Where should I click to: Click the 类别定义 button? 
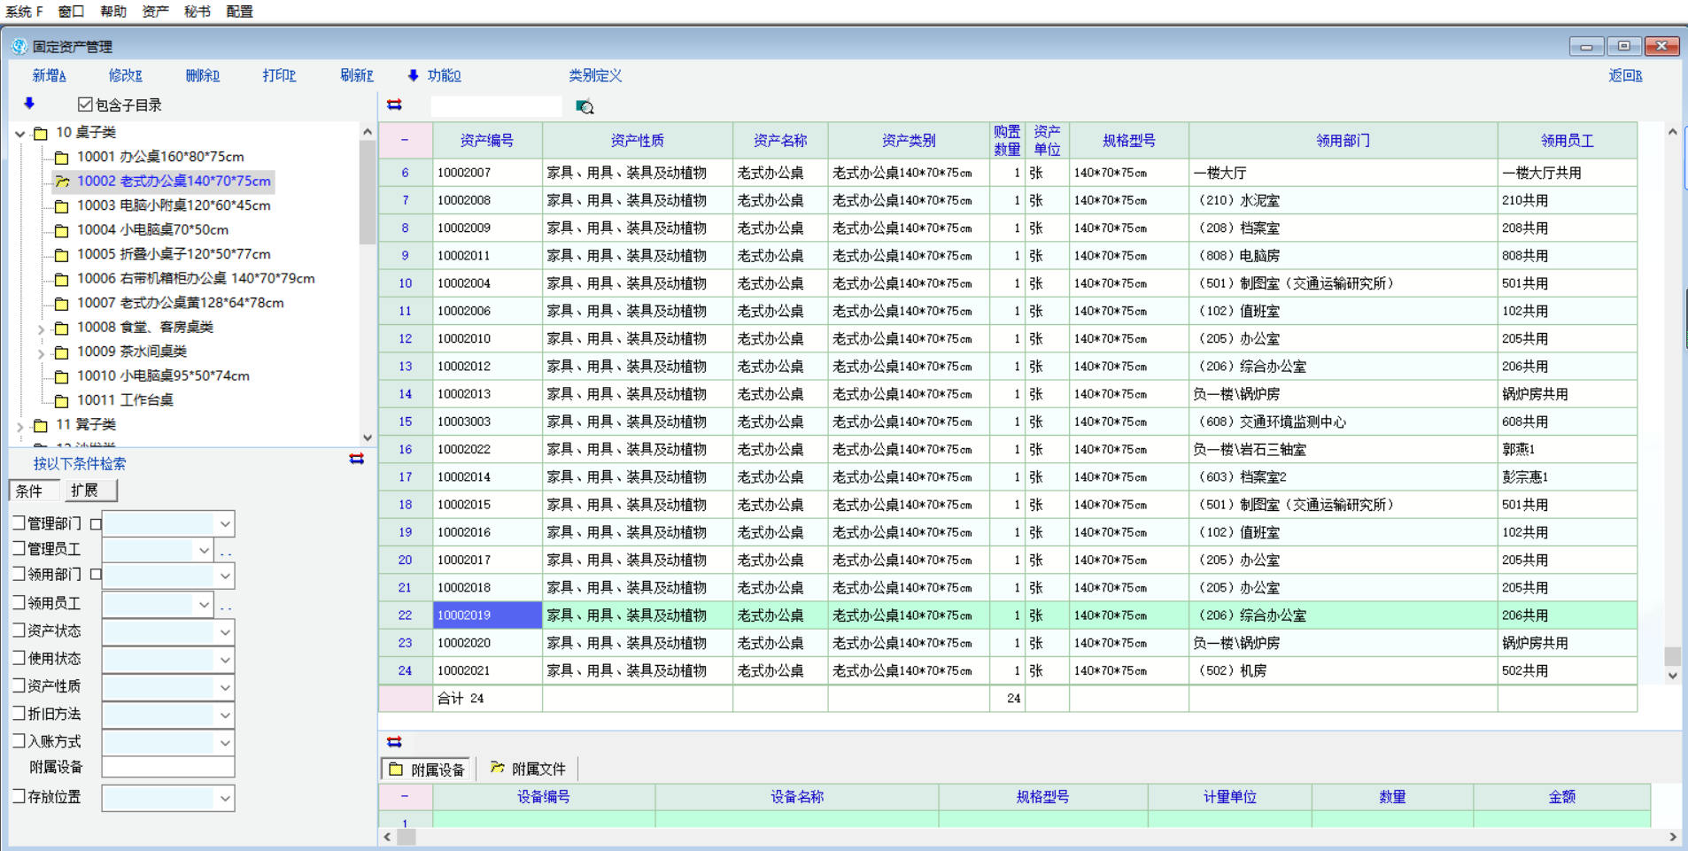click(x=595, y=75)
